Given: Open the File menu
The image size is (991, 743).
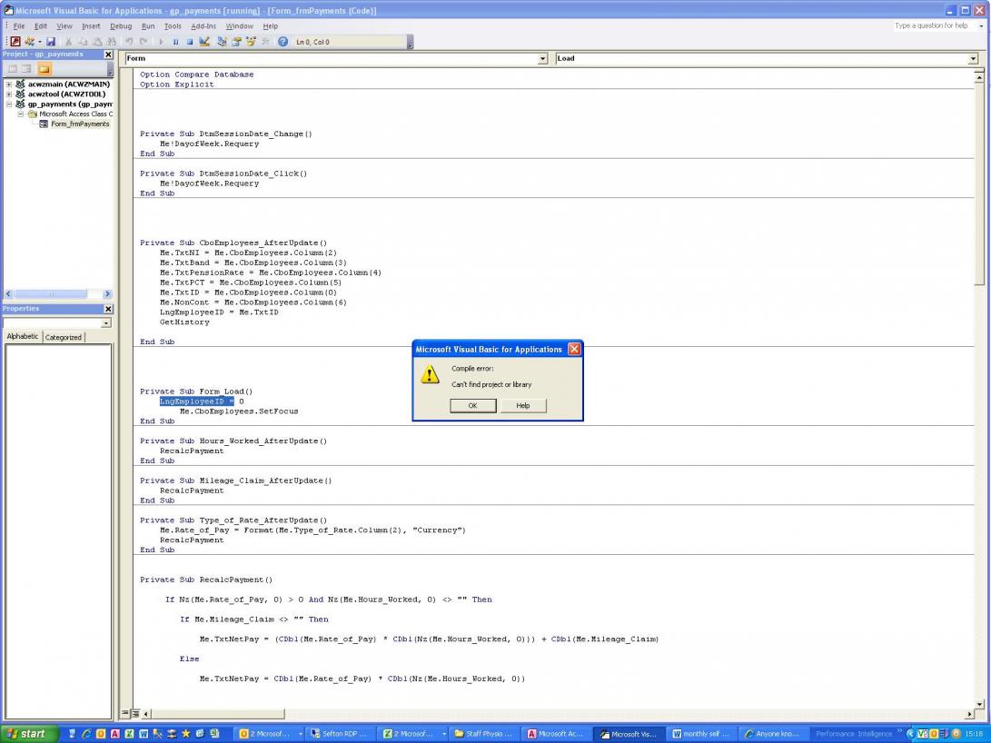Looking at the screenshot, I should tap(19, 26).
